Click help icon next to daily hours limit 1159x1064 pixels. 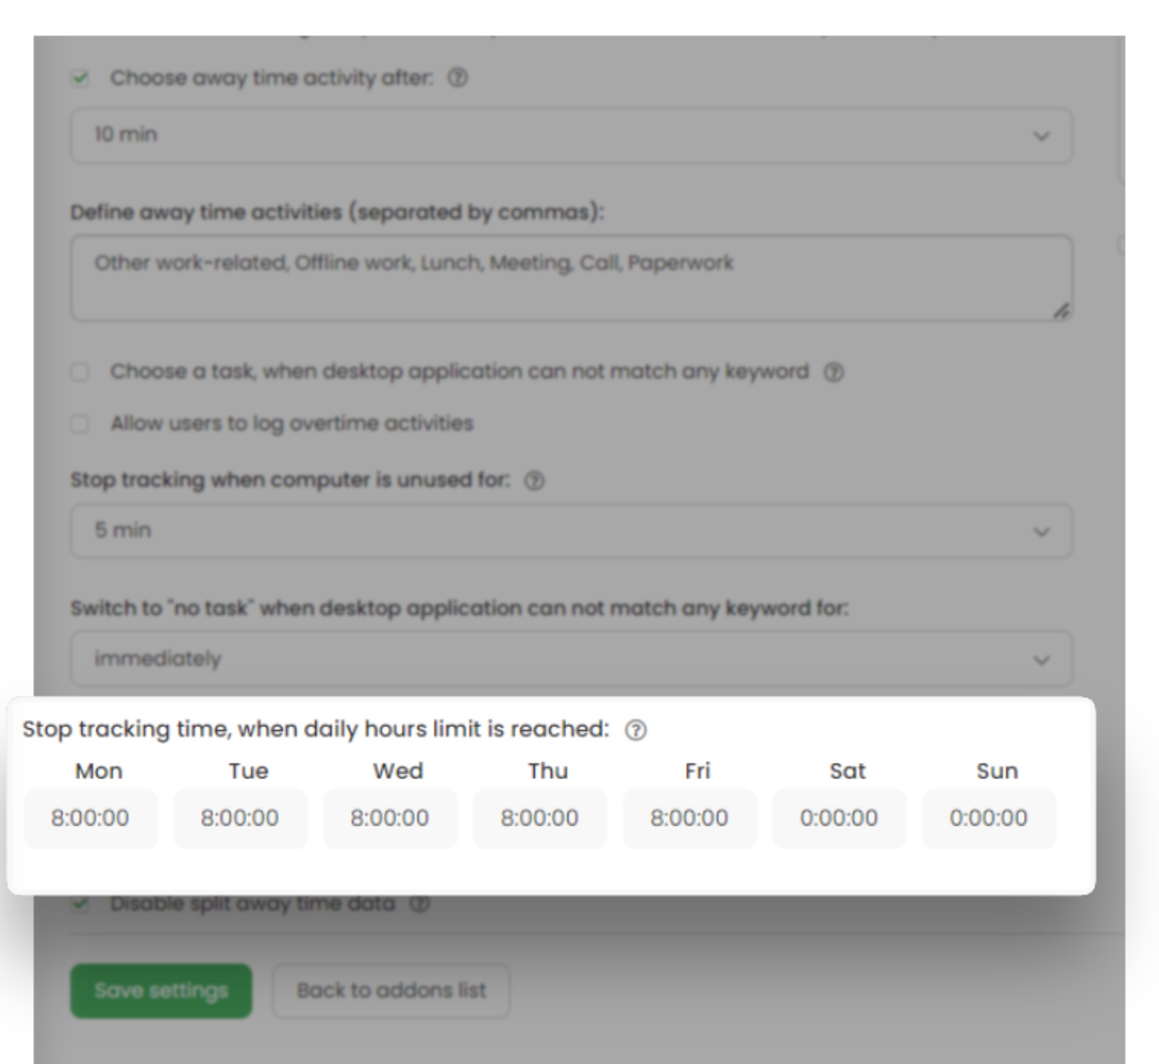[x=636, y=730]
